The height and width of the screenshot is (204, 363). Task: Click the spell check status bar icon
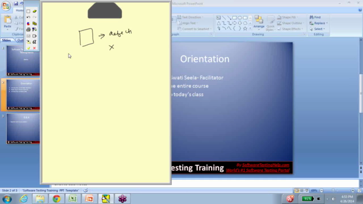point(86,190)
